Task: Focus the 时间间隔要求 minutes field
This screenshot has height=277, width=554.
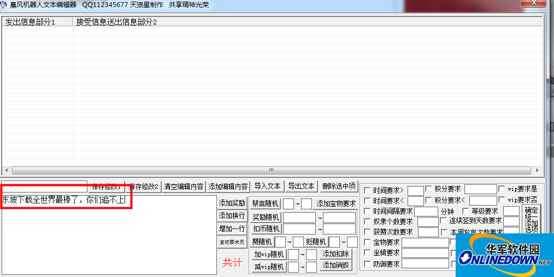Action: pyautogui.click(x=426, y=212)
